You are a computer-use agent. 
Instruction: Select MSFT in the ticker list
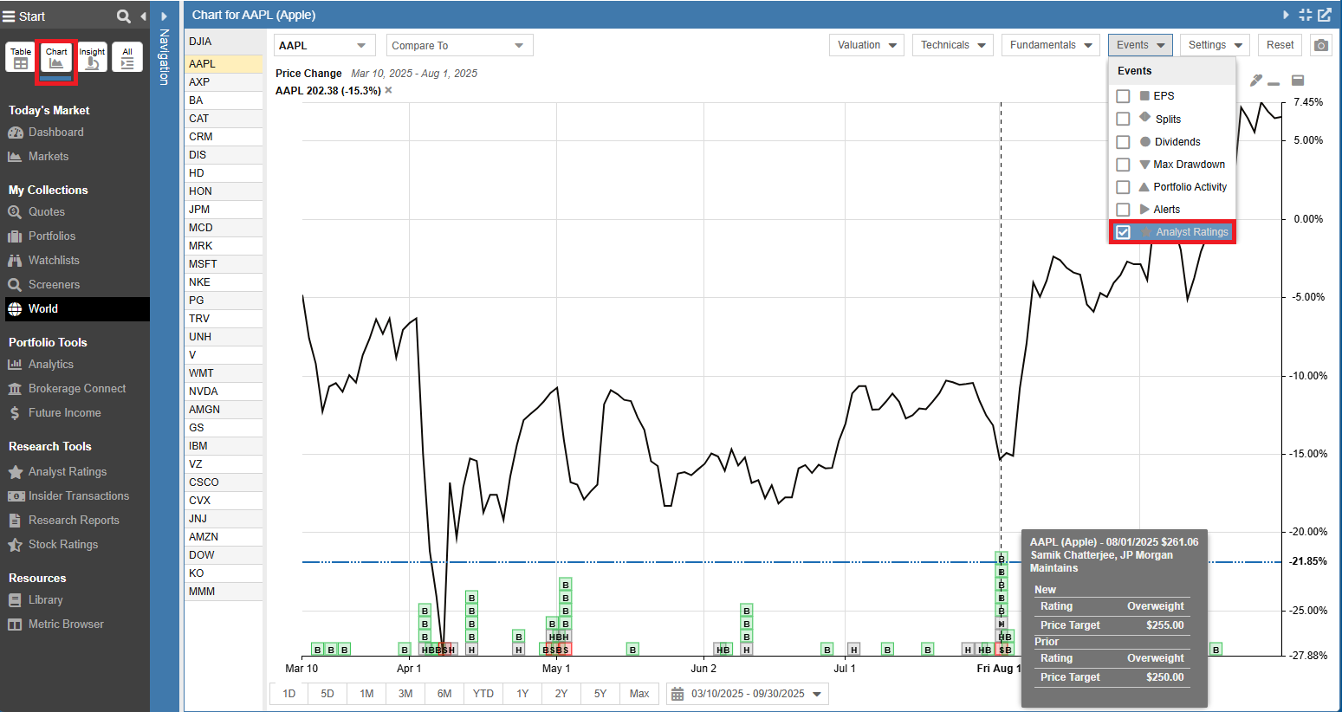(x=224, y=264)
